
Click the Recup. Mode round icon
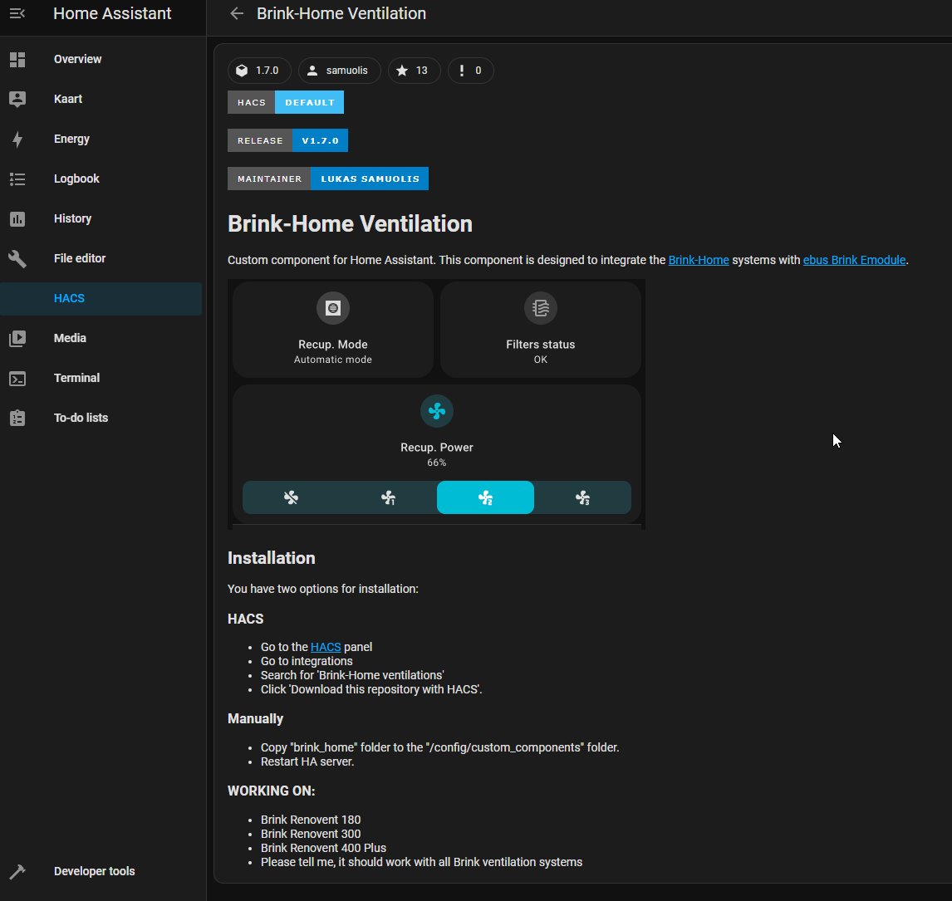[x=333, y=308]
